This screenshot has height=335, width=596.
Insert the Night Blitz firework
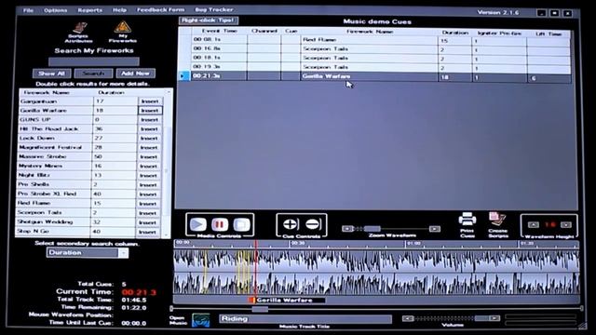click(148, 176)
